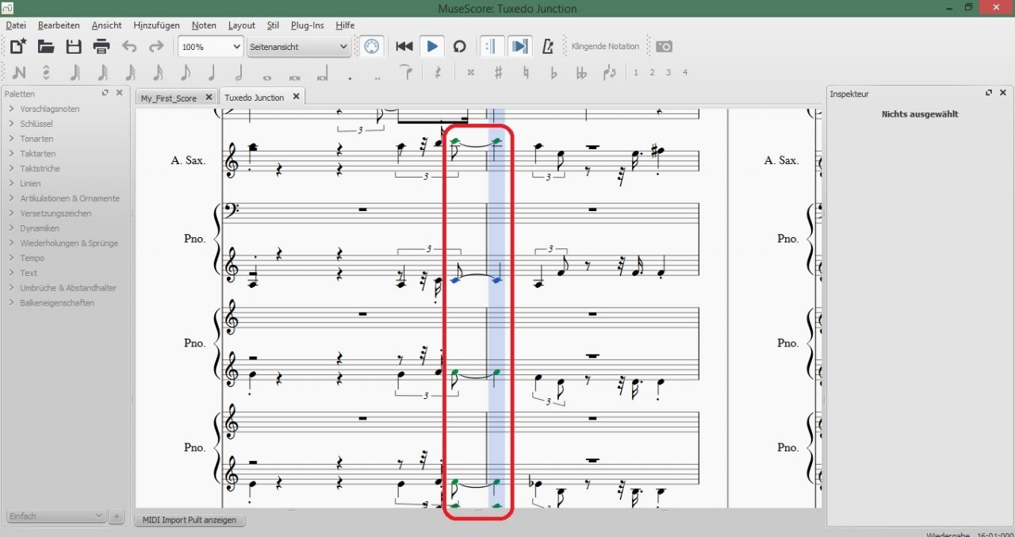Toggle the Klingende Notation button
This screenshot has height=537, width=1015.
(605, 47)
